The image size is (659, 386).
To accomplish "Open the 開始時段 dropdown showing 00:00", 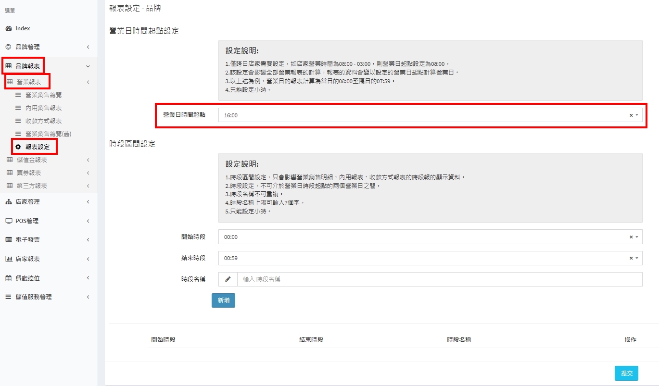I will tap(423, 237).
